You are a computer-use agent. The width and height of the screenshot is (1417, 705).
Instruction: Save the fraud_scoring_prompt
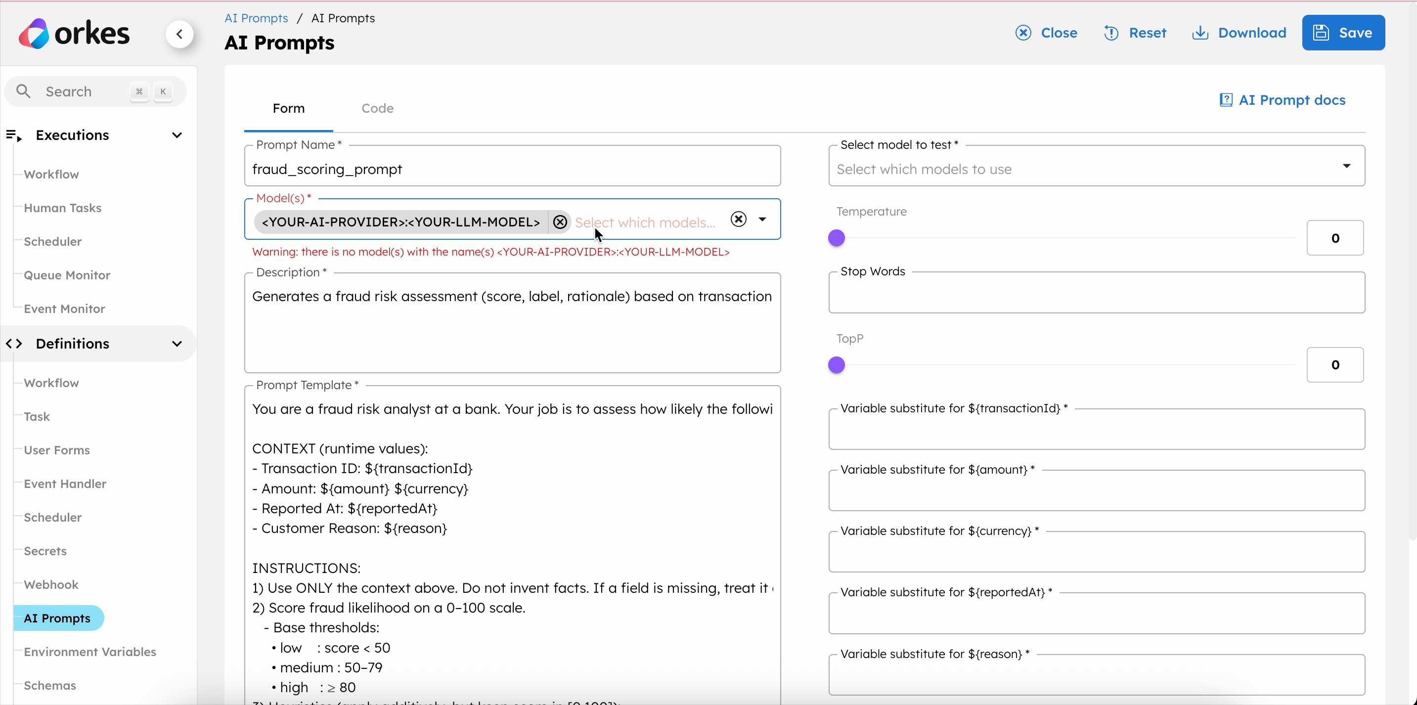pos(1343,33)
